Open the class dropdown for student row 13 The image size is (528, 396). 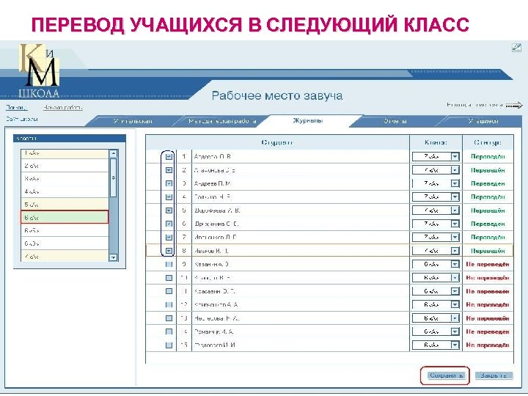pos(455,318)
